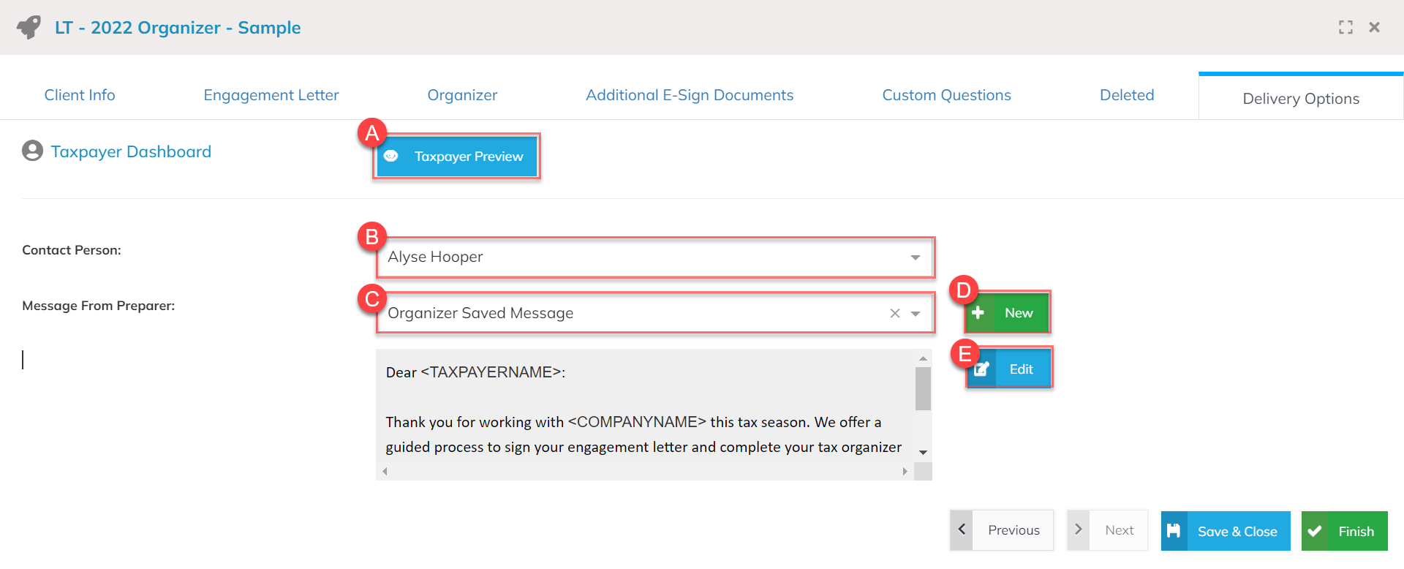1404x569 pixels.
Task: View the Deleted tab
Action: point(1126,95)
